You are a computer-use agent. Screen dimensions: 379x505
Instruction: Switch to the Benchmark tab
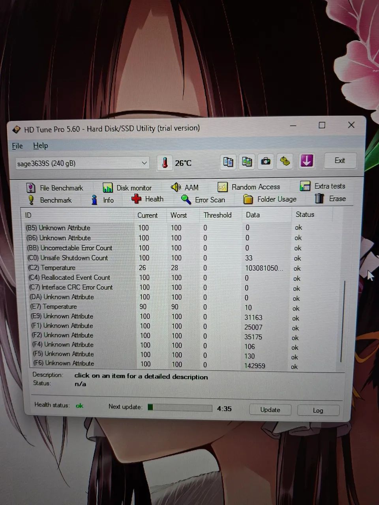pos(49,200)
